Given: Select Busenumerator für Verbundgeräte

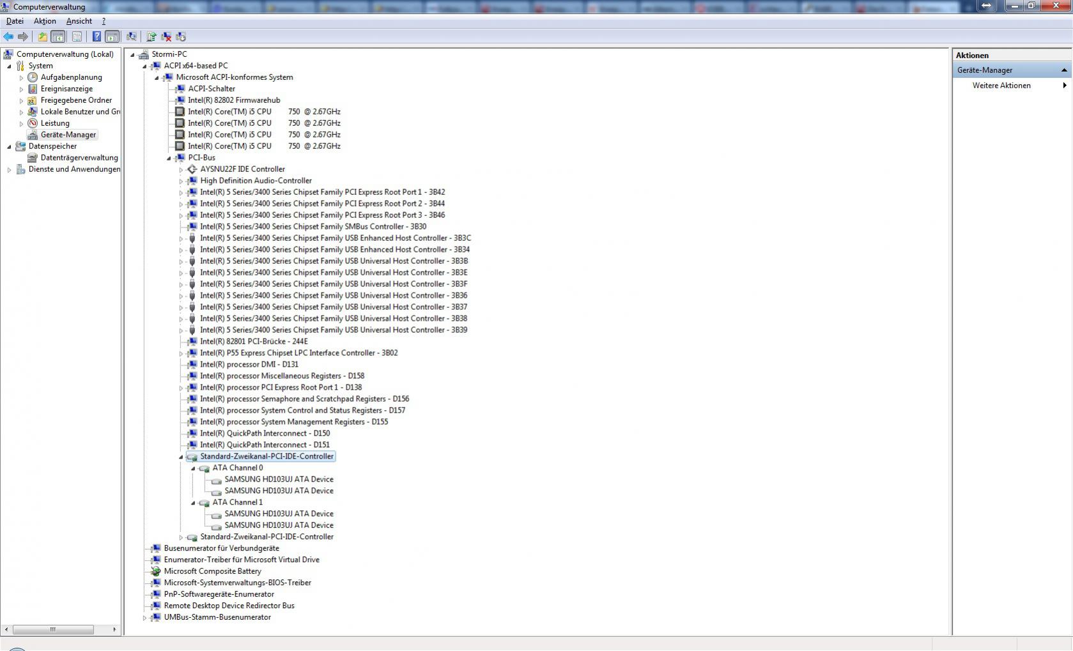Looking at the screenshot, I should (221, 548).
